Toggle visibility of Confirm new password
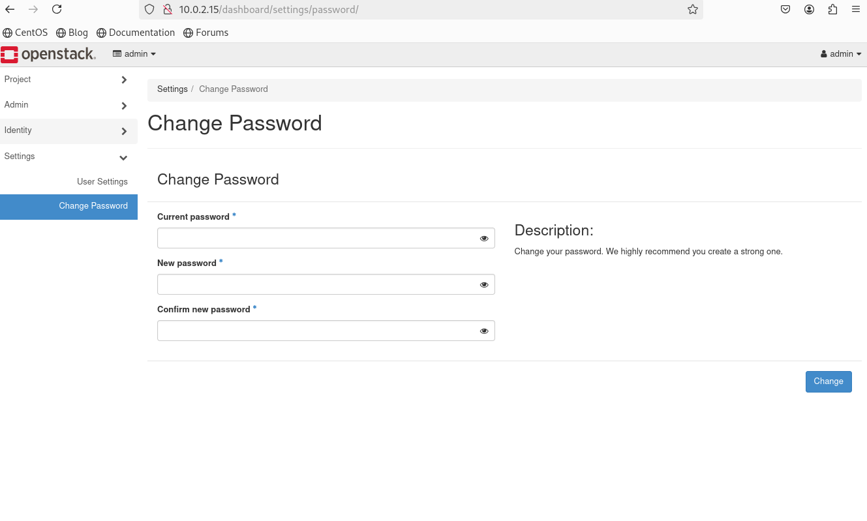This screenshot has width=867, height=521. [x=484, y=331]
